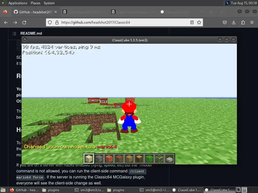Open the README outline list icon
Image resolution: width=258 pixels, height=193 pixels.
[x=14, y=34]
